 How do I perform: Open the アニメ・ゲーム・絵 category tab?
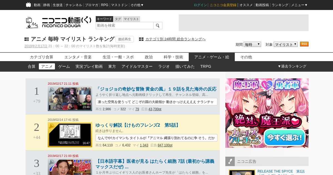(x=212, y=57)
